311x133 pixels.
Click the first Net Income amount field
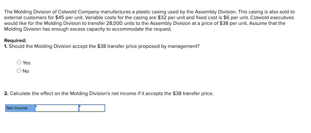click(x=57, y=108)
